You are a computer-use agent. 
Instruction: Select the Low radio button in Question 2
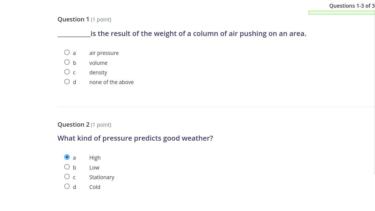coord(67,167)
